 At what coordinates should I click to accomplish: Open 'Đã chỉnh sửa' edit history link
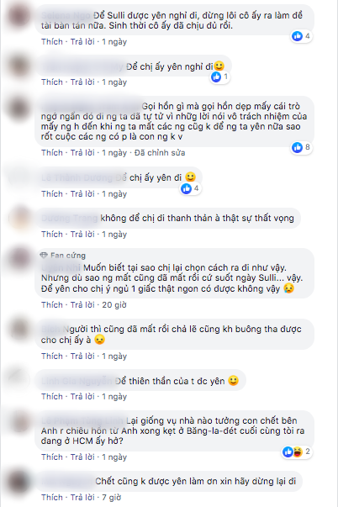point(160,153)
